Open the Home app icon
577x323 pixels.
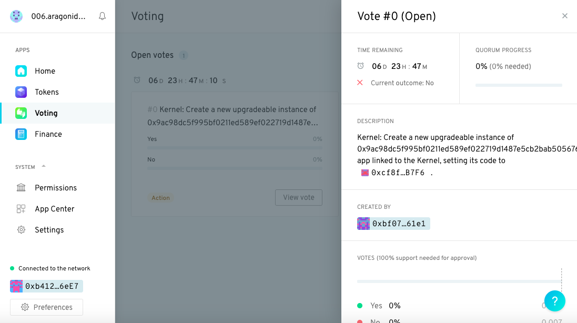point(21,71)
